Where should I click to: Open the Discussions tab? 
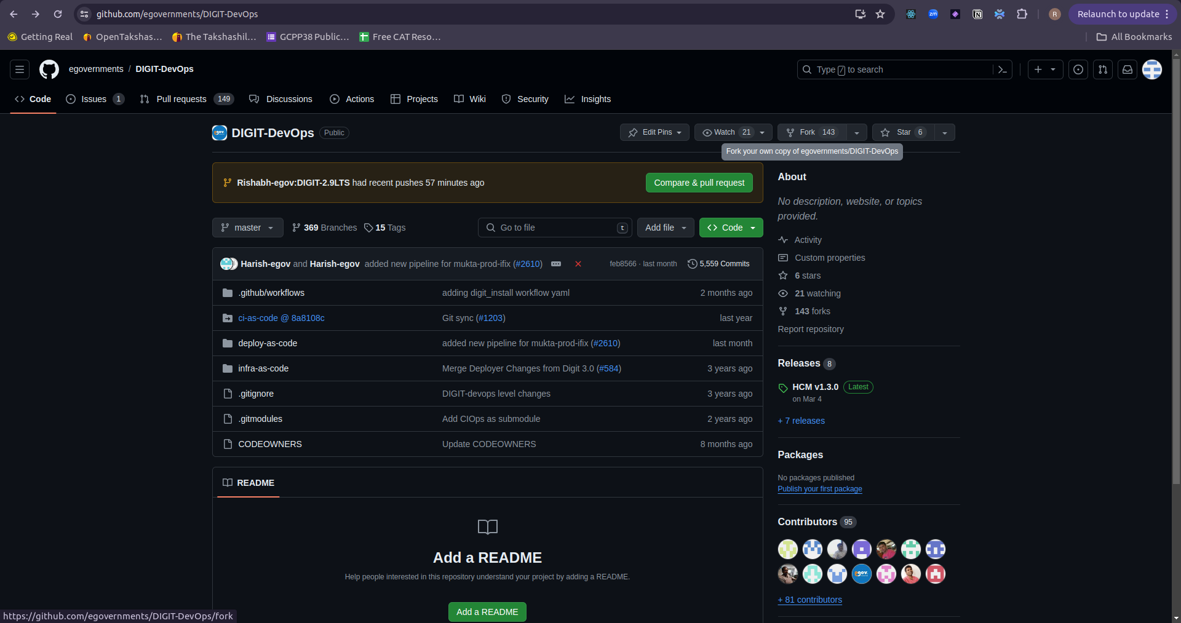click(280, 99)
